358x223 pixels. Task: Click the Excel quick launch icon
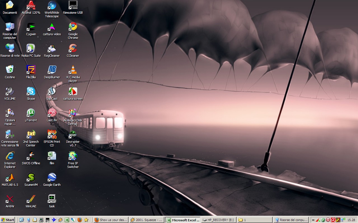(67, 220)
